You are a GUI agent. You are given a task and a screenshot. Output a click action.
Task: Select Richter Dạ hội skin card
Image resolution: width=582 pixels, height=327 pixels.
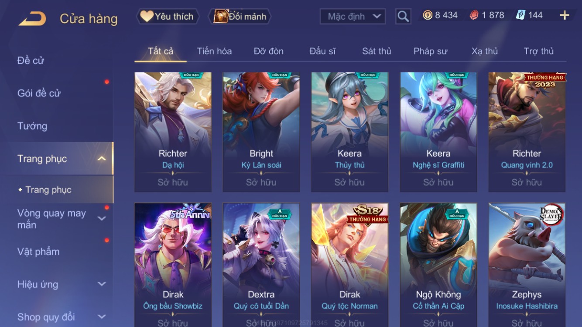173,132
